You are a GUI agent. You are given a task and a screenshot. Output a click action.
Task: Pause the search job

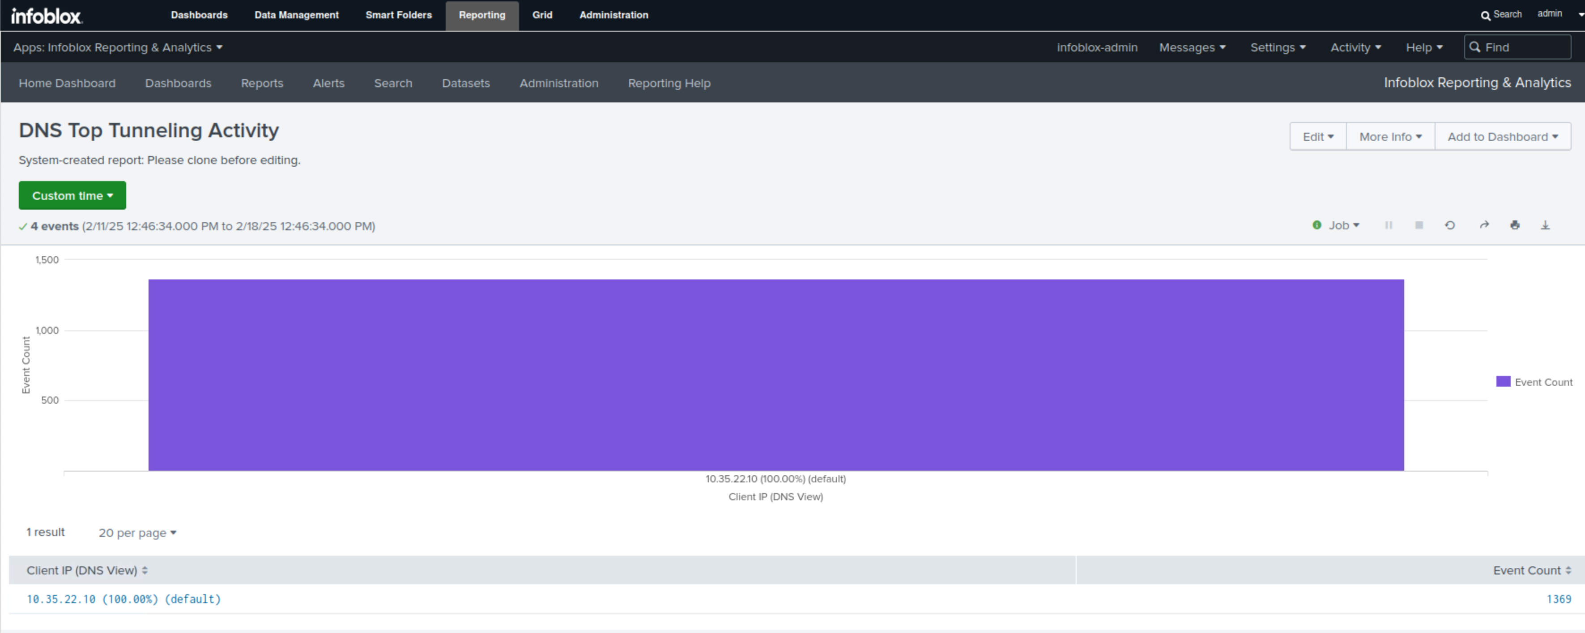(1388, 226)
